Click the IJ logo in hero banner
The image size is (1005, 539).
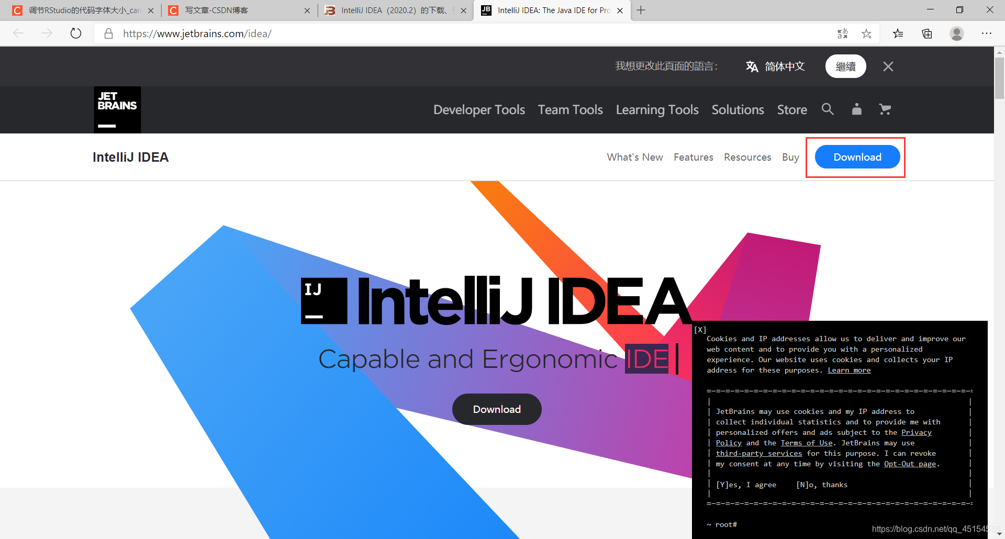[x=324, y=301]
